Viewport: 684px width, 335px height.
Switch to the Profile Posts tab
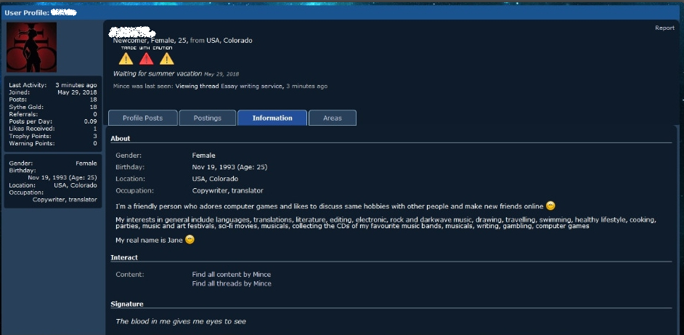point(142,118)
